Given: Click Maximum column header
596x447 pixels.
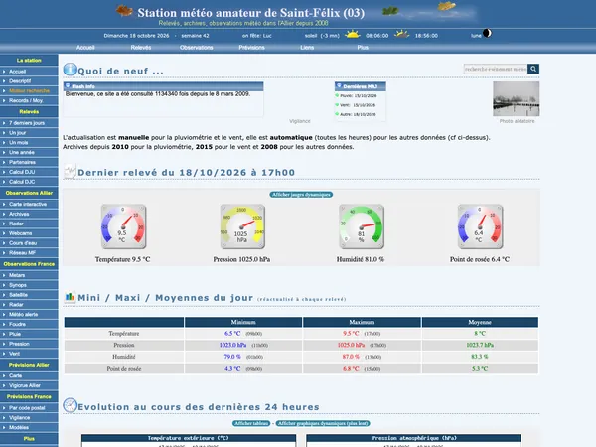Looking at the screenshot, I should coord(362,322).
